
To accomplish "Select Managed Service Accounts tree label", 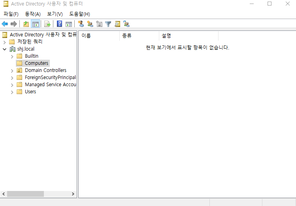I will click(x=51, y=84).
